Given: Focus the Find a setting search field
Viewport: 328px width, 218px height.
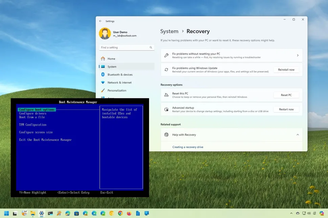Looking at the screenshot, I should coord(127,48).
